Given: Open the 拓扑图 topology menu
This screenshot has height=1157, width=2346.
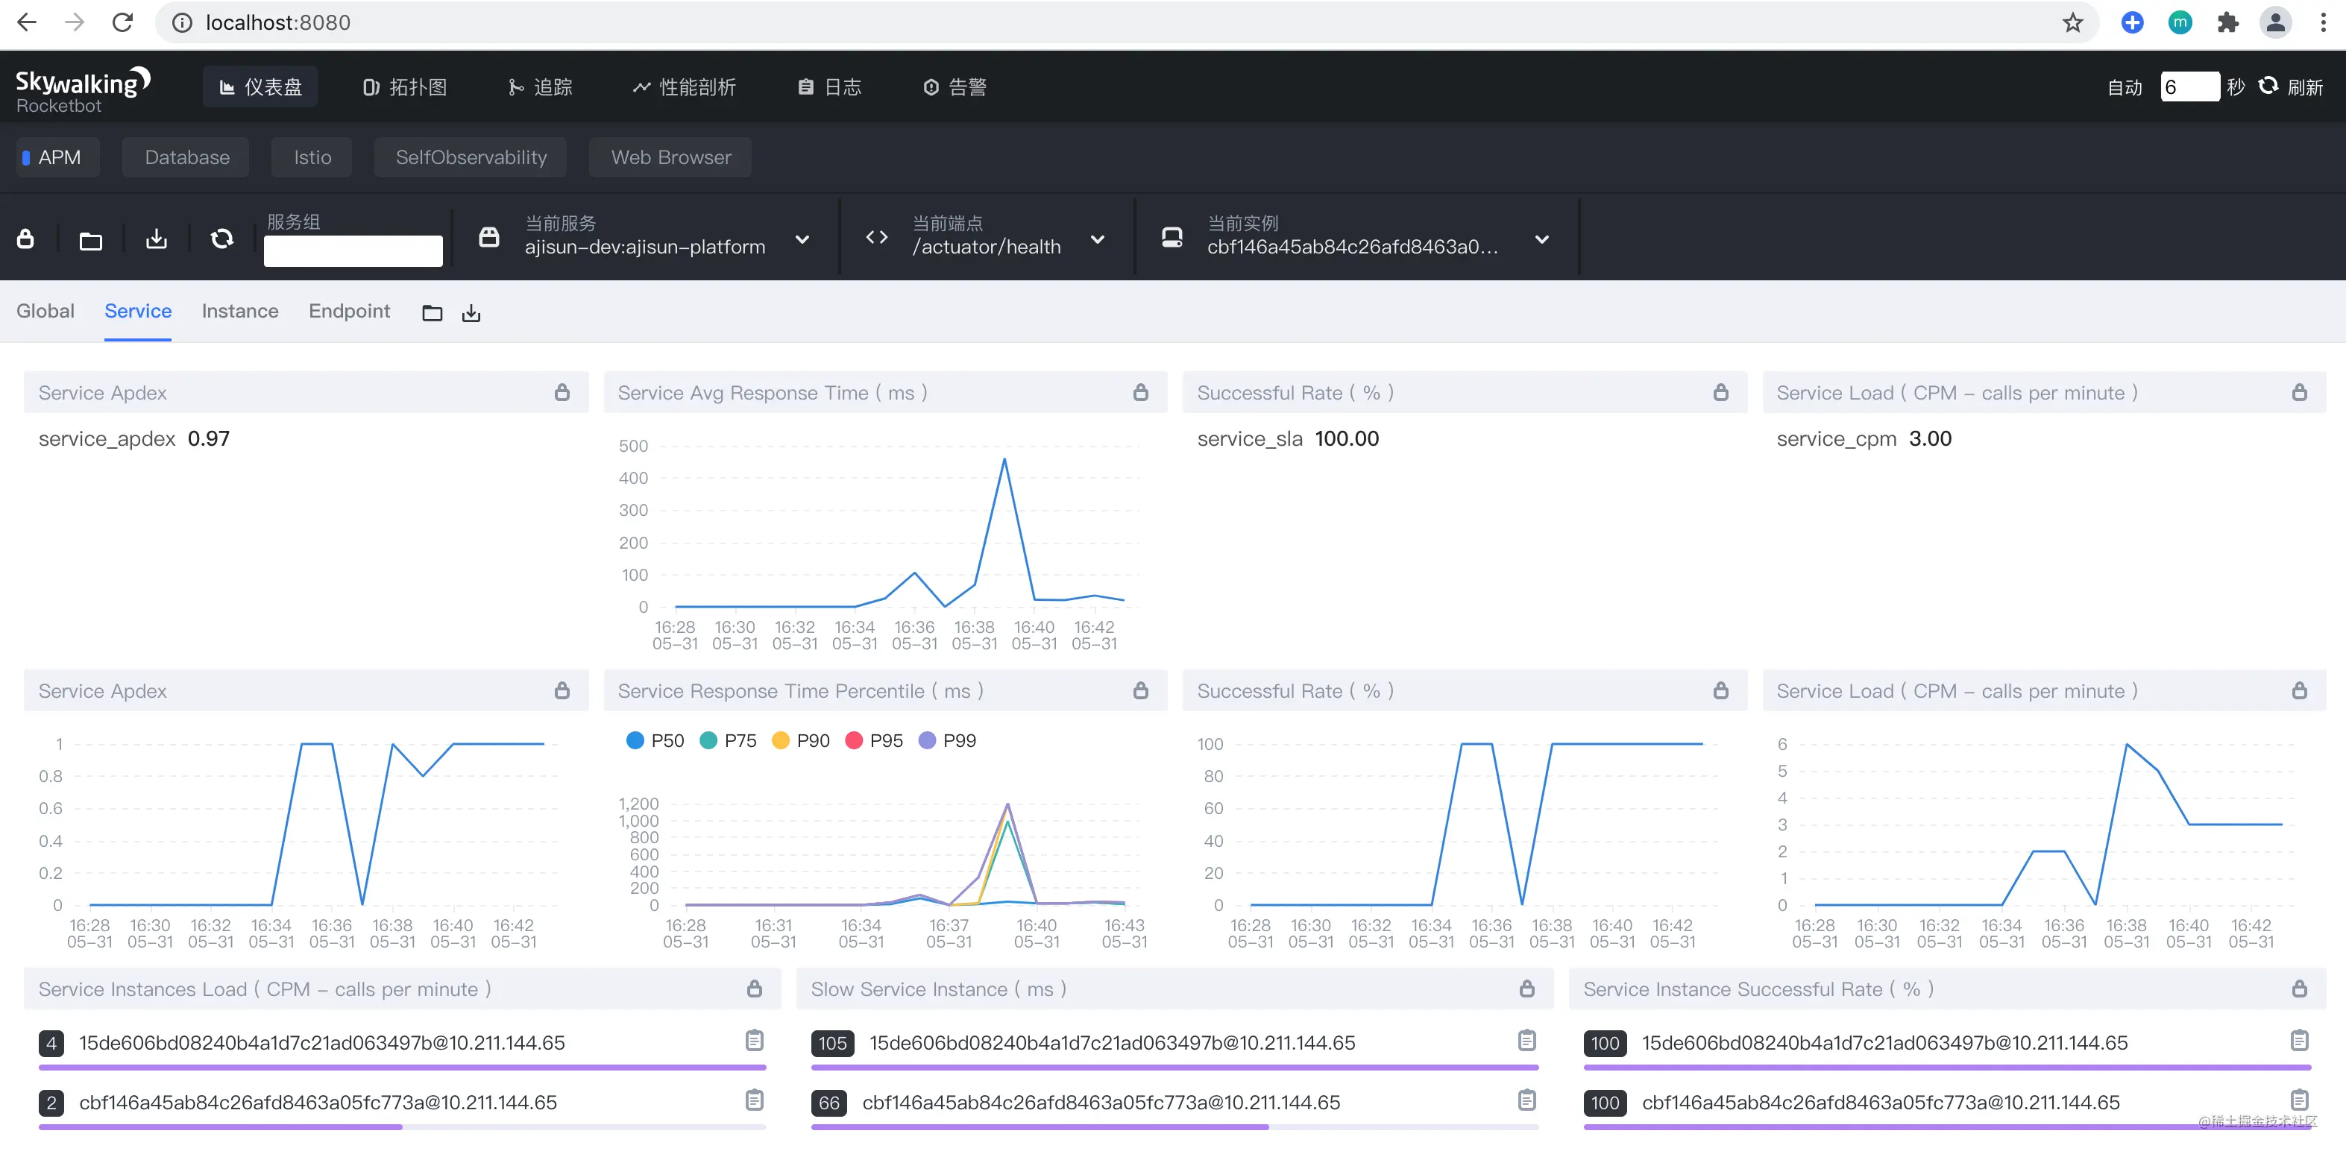Looking at the screenshot, I should (x=405, y=87).
